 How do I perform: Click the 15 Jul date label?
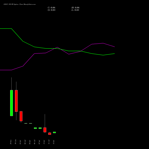(x=54, y=142)
